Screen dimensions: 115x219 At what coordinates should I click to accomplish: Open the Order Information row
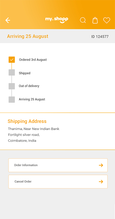[58, 165]
